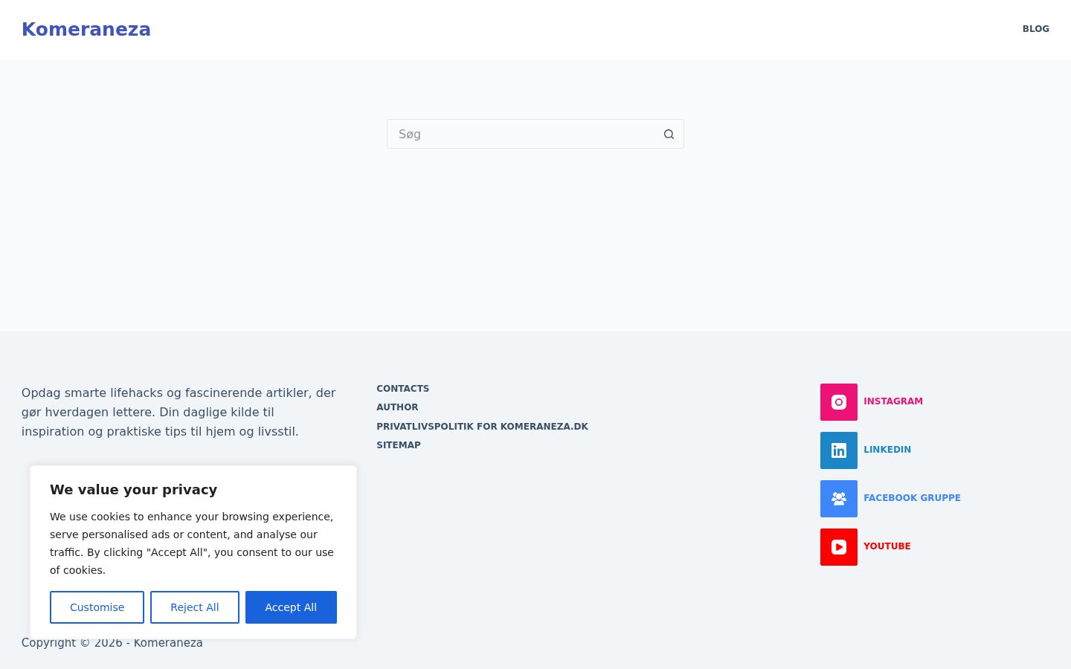Open the LinkedIn square icon
This screenshot has height=669, width=1071.
click(x=839, y=450)
